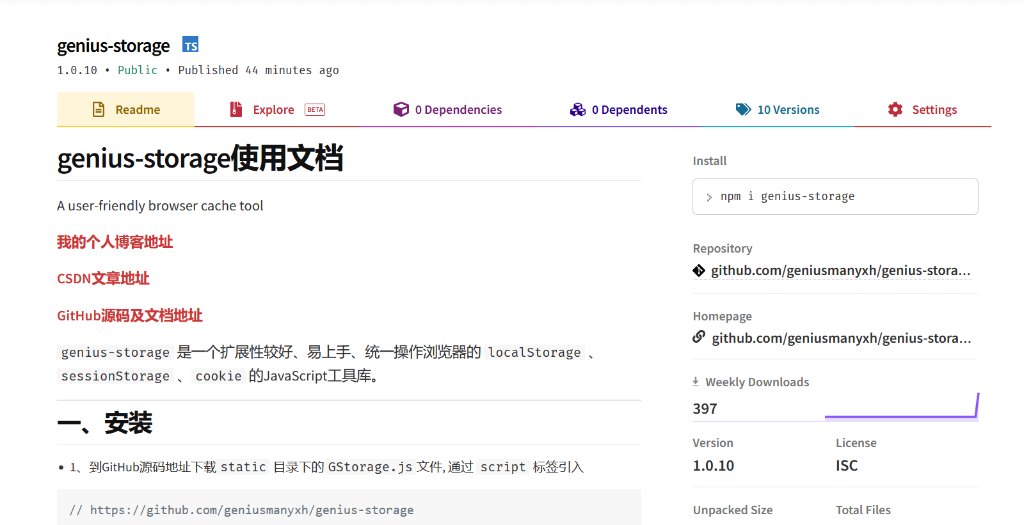This screenshot has width=1024, height=525.
Task: Open the Readme tab
Action: pos(125,109)
